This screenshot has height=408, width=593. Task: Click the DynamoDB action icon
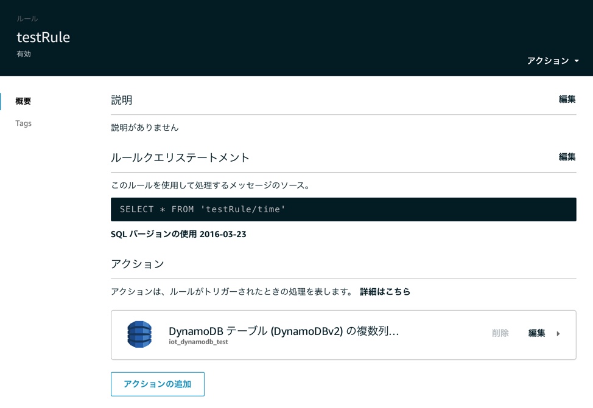click(139, 334)
